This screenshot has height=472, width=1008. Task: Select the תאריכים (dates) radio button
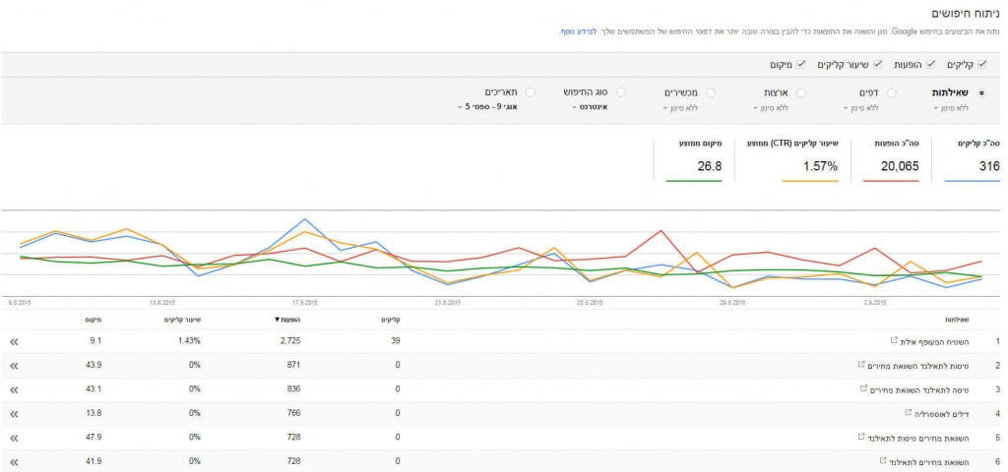click(531, 93)
